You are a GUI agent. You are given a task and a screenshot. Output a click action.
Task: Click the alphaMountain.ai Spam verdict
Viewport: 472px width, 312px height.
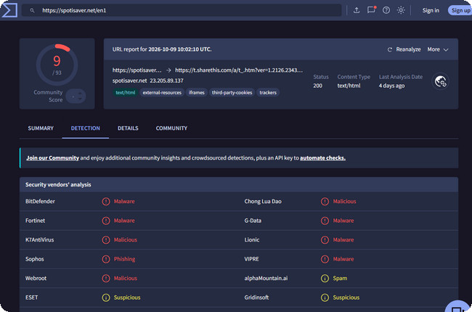pos(340,279)
